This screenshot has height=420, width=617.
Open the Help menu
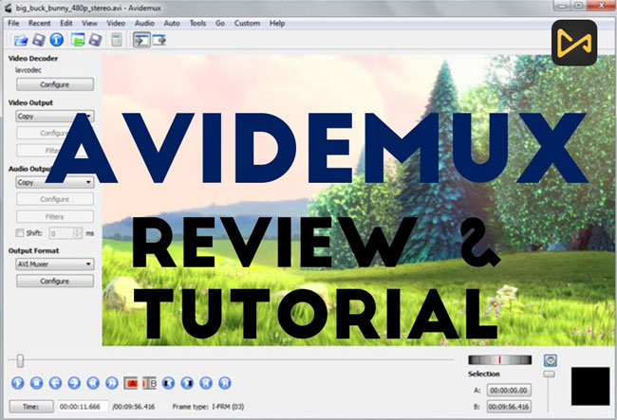coord(277,23)
